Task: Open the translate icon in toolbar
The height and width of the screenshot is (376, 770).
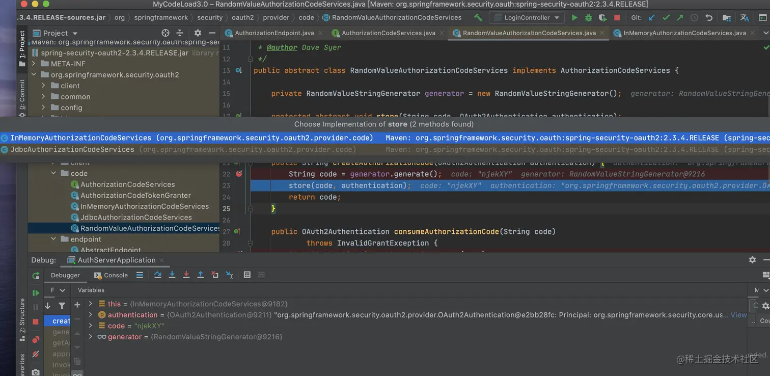Action: click(745, 17)
